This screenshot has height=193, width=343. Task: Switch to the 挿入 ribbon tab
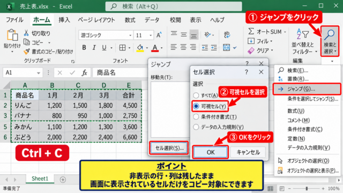64,20
